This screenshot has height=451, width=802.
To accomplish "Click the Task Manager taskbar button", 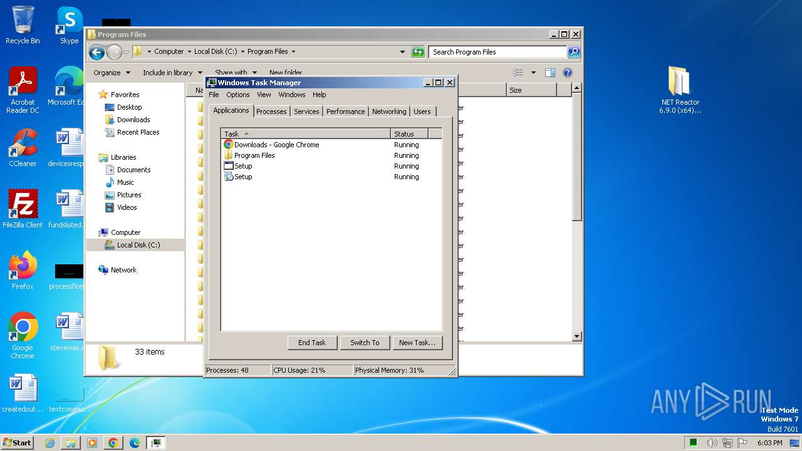I will point(156,443).
